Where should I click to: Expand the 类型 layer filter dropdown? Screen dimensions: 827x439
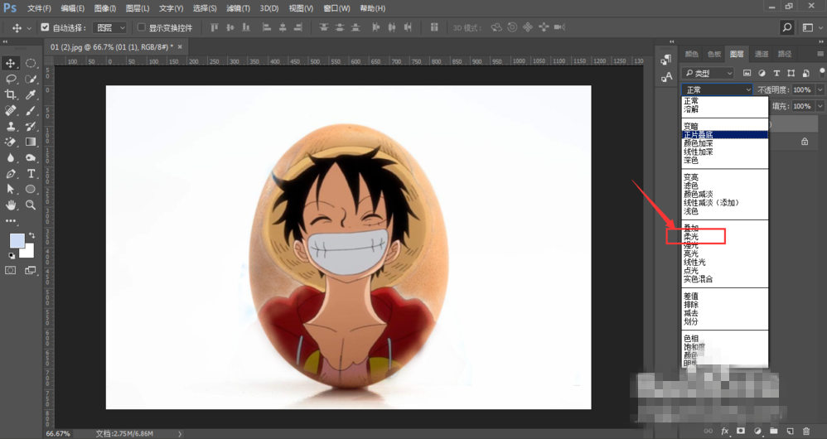(709, 73)
